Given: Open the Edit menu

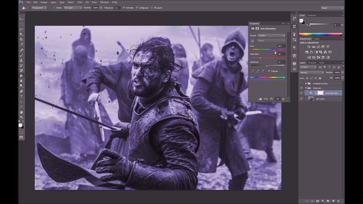Looking at the screenshot, I should pos(35,2).
